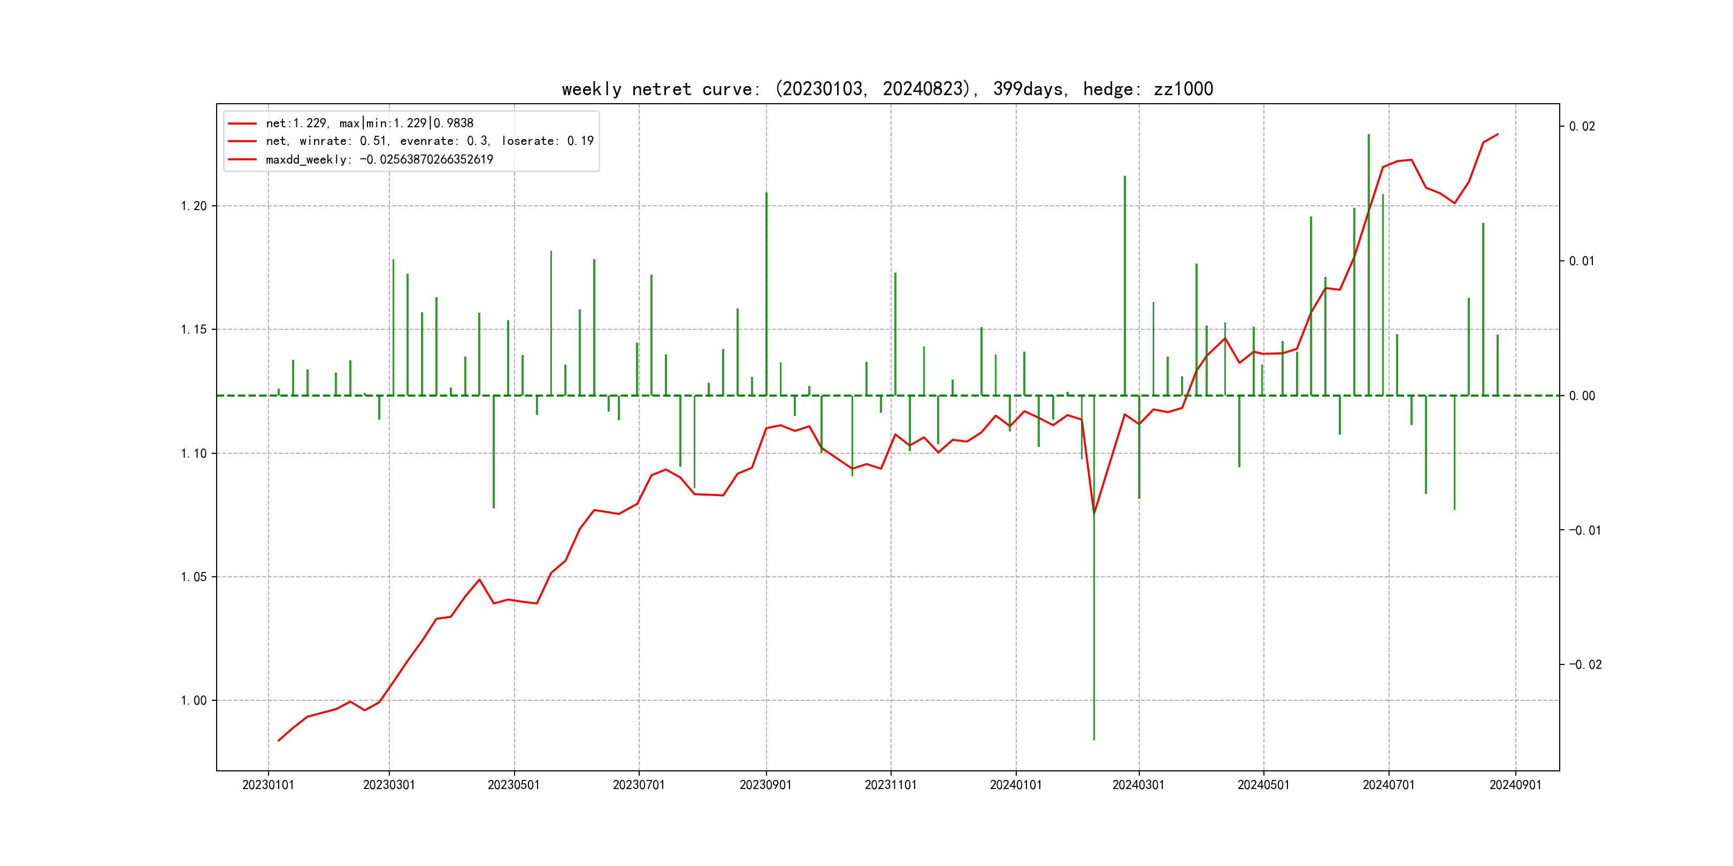The image size is (1733, 866).
Task: Click the 20230101 x-axis date label
Action: point(268,785)
